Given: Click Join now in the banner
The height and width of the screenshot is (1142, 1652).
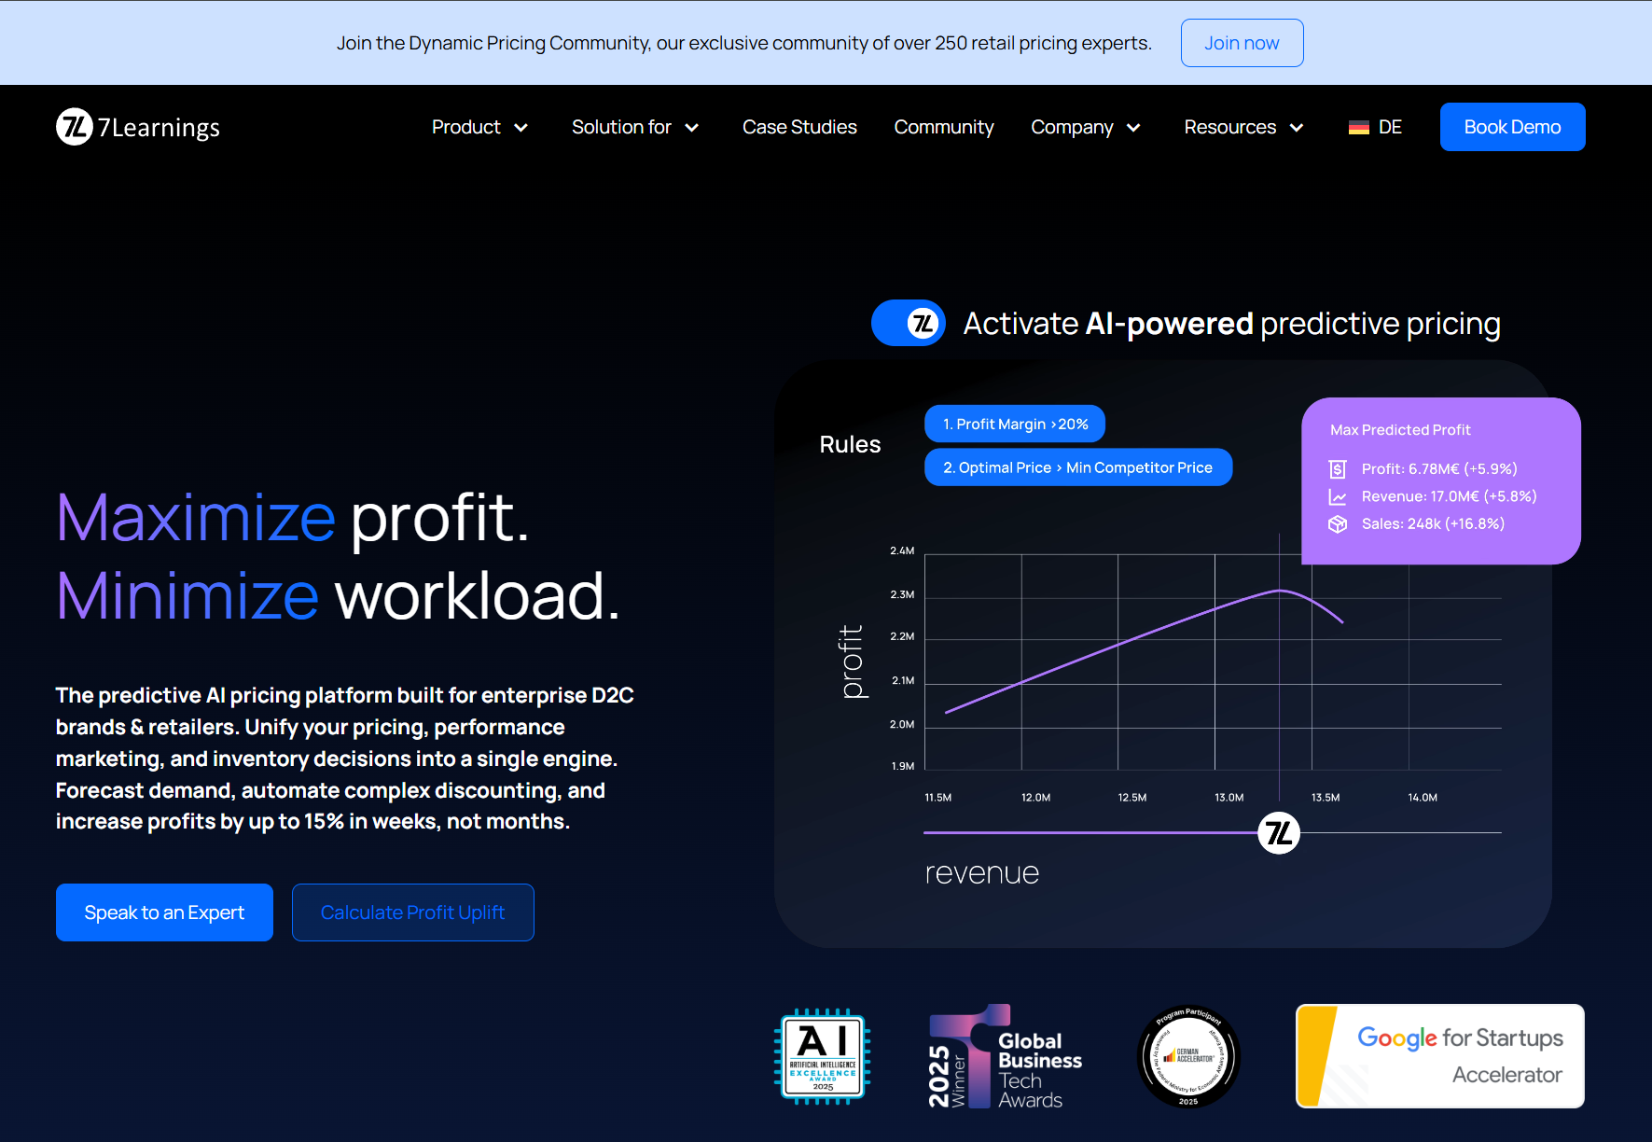Looking at the screenshot, I should pos(1241,43).
